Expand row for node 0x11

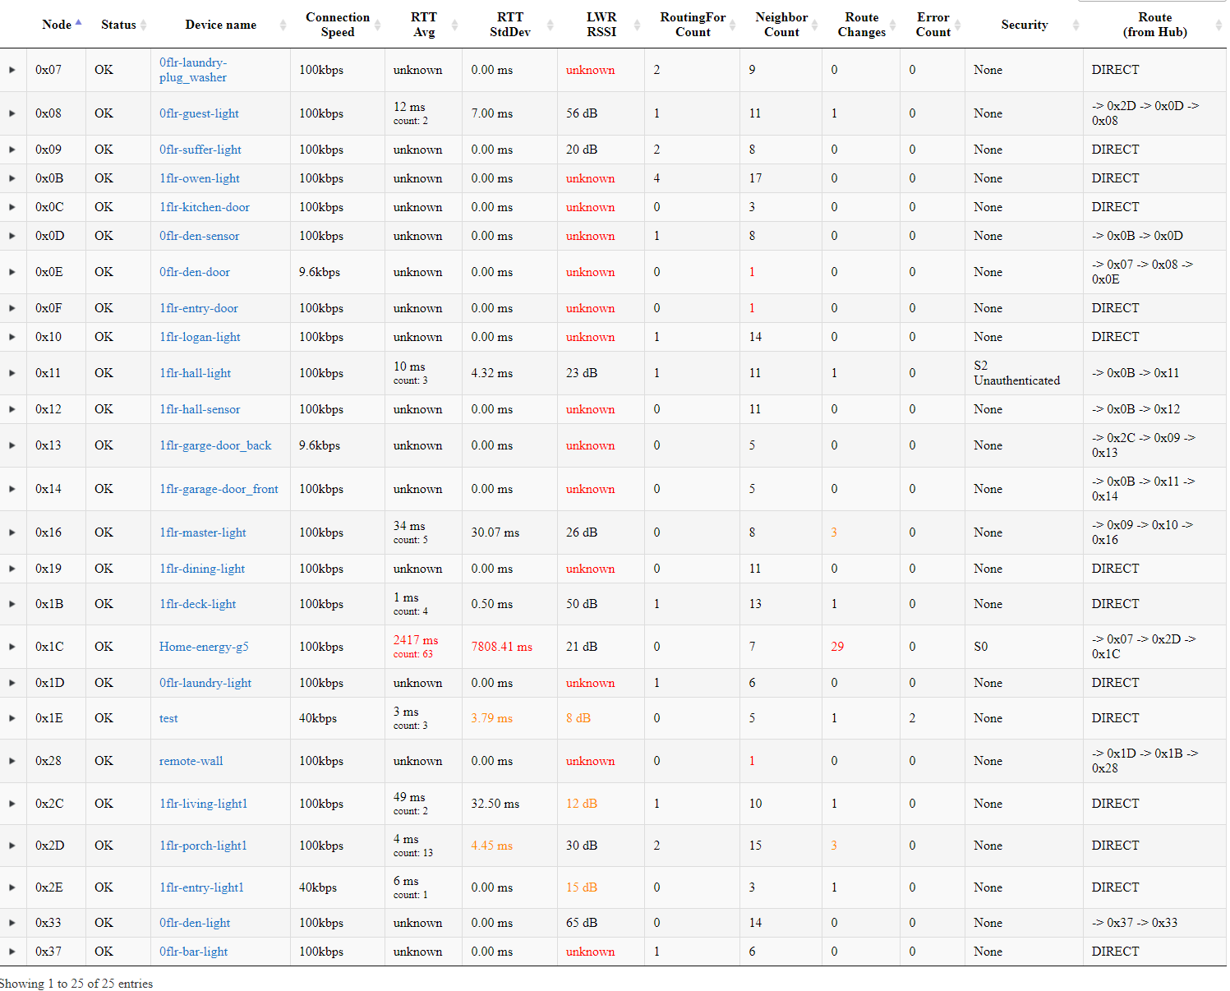tap(12, 373)
